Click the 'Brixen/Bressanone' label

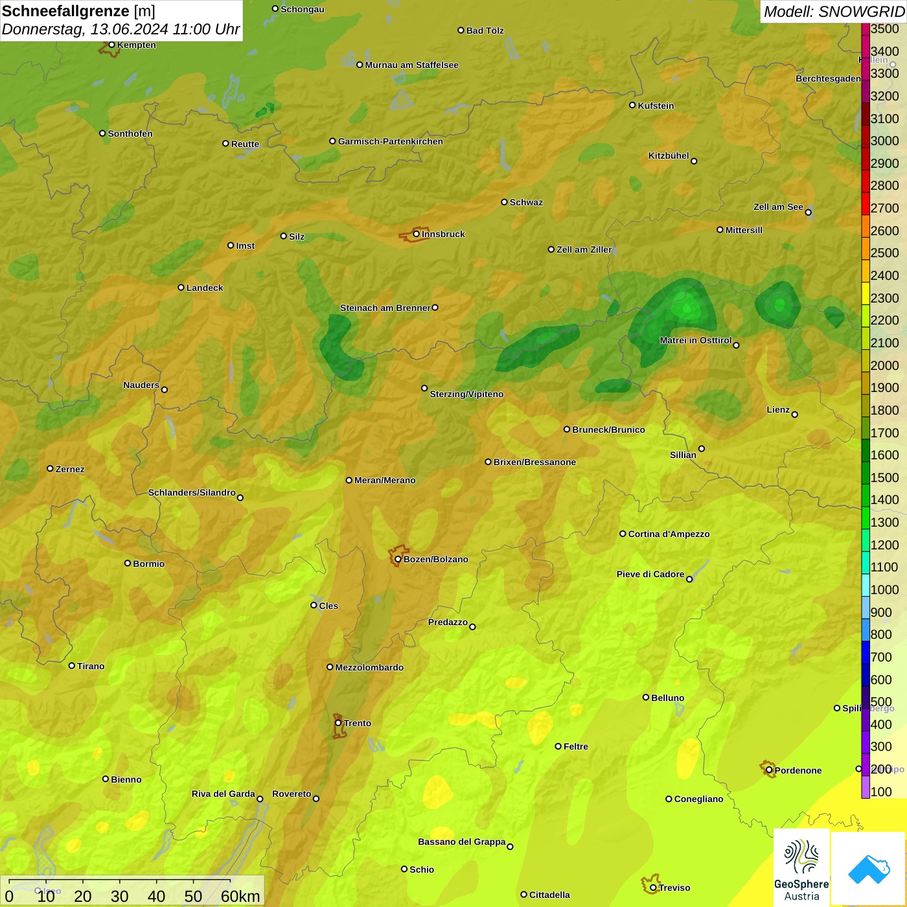point(534,462)
